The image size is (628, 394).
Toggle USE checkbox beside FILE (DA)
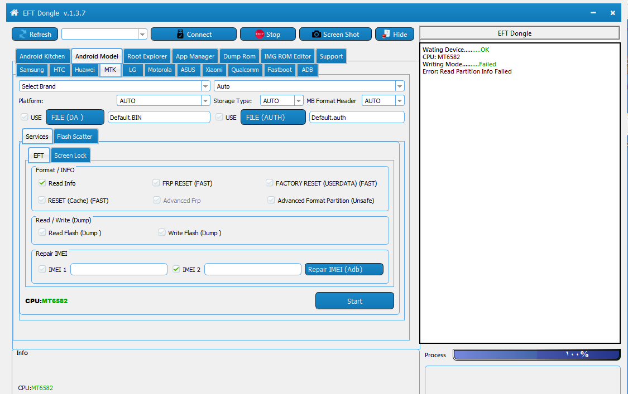point(25,117)
